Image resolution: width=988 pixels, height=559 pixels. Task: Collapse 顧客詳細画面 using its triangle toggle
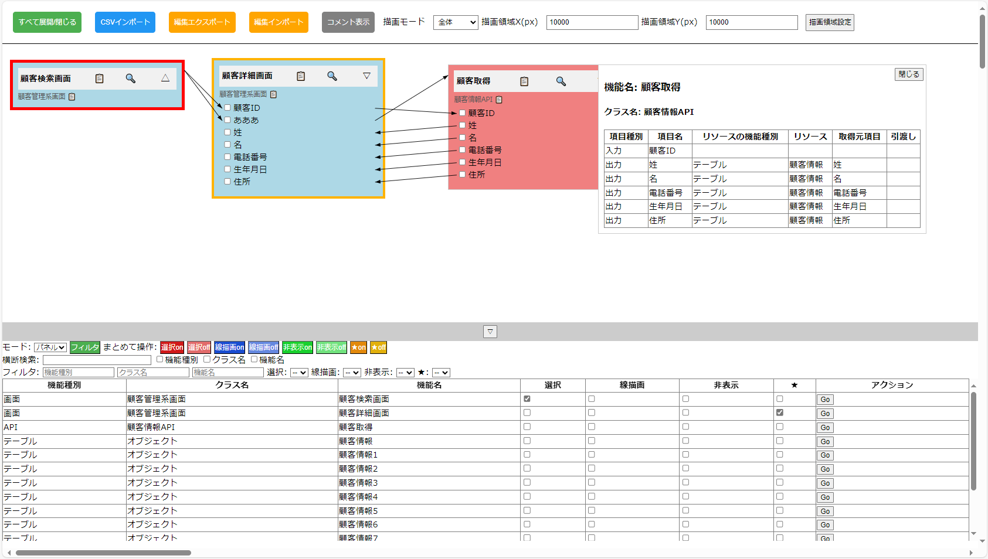366,75
